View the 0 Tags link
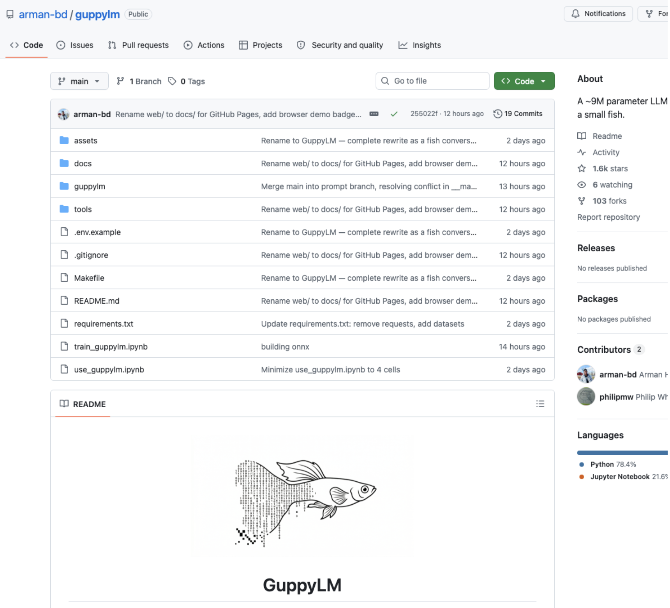 tap(187, 81)
